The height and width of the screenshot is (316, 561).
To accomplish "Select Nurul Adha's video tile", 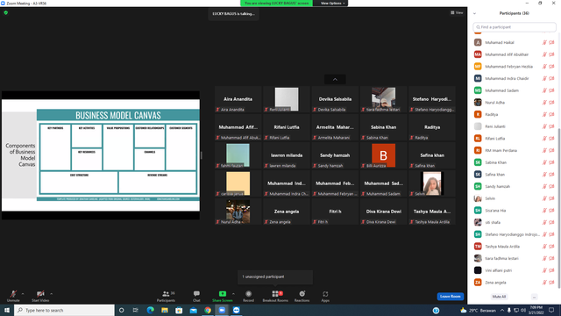I will 238,212.
